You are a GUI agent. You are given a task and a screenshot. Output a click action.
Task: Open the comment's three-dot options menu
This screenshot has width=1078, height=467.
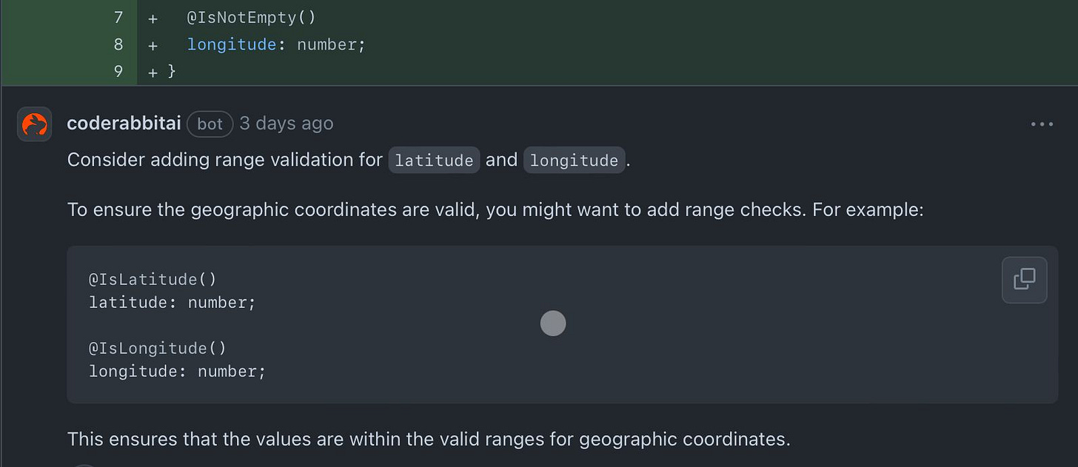pos(1042,124)
